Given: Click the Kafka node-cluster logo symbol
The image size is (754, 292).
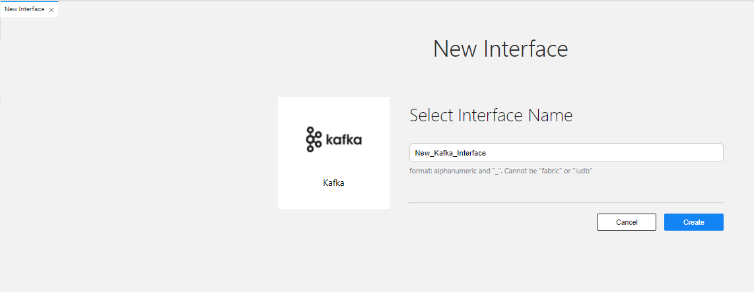Looking at the screenshot, I should pyautogui.click(x=314, y=140).
